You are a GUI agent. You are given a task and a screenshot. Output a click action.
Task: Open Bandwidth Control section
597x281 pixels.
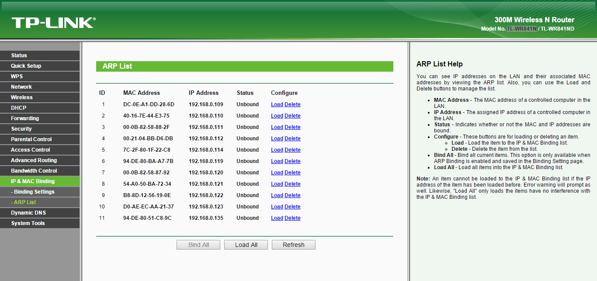click(x=34, y=171)
